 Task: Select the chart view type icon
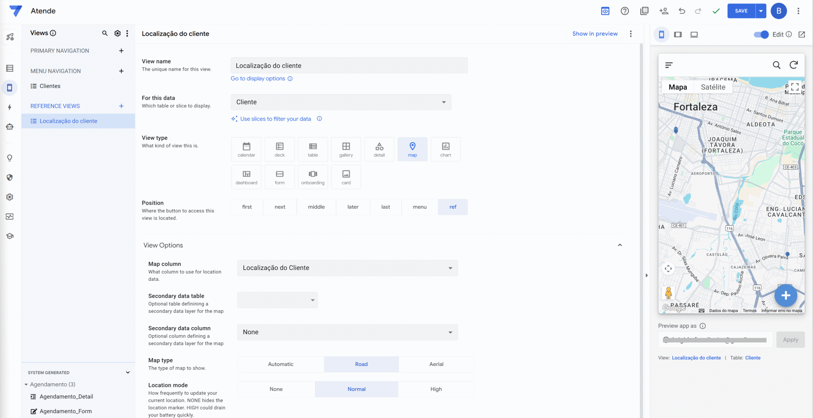(x=446, y=149)
